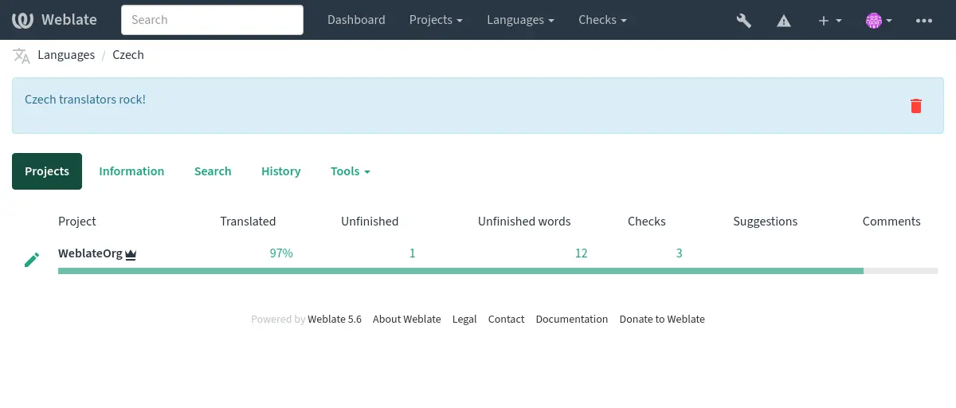This screenshot has height=408, width=956.
Task: Click the checks count 3
Action: tap(680, 253)
